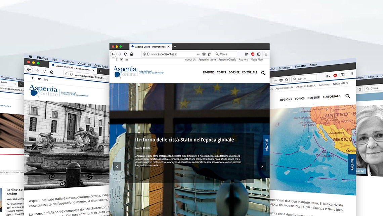Save to Pocket in center address bar
The height and width of the screenshot is (216, 383).
click(x=204, y=54)
